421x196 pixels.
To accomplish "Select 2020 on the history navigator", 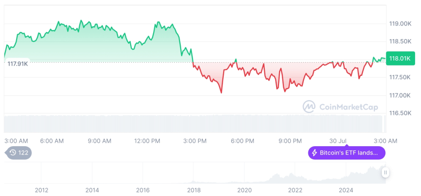I will pos(244,190).
